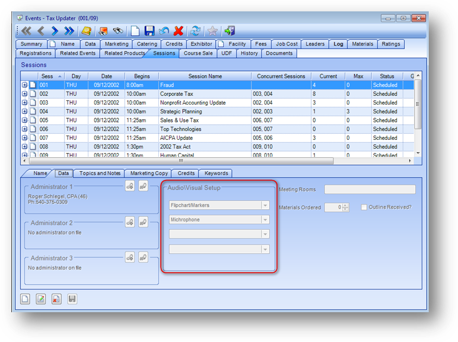Expand session row 004 Strategic Planning
Screen dimensions: 458x342
(24, 111)
